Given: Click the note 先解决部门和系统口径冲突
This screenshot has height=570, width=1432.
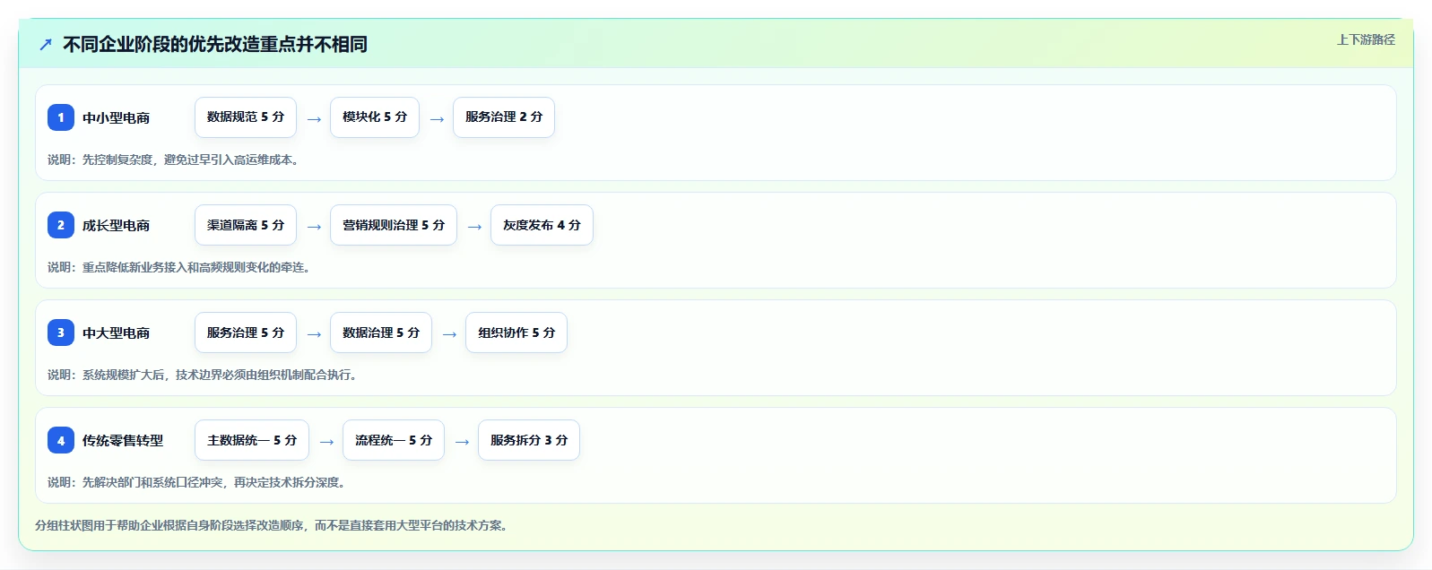Looking at the screenshot, I should pyautogui.click(x=152, y=482).
